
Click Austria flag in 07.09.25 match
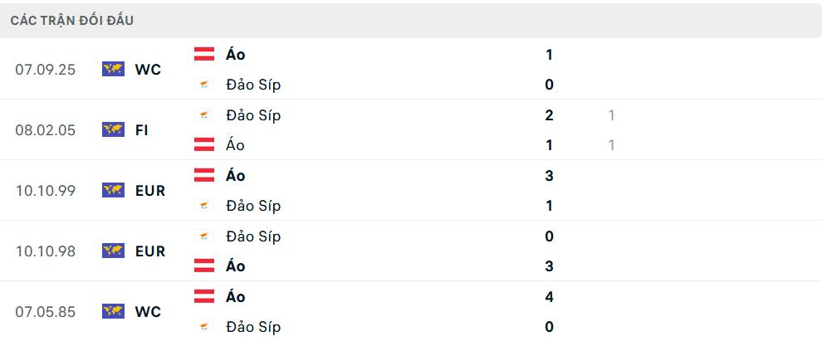click(204, 55)
